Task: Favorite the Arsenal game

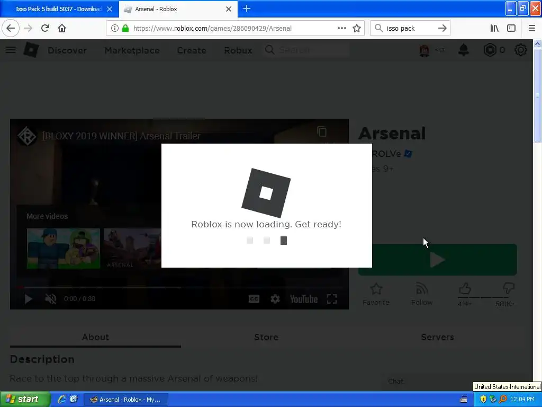Action: point(376,294)
